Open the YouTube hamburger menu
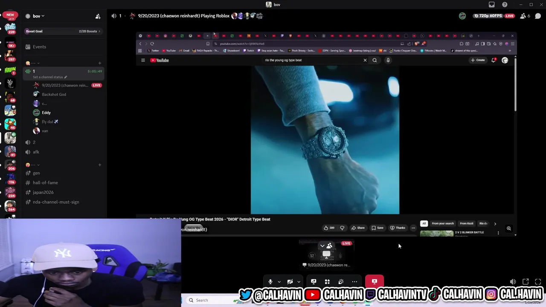The width and height of the screenshot is (546, 307). pyautogui.click(x=143, y=60)
